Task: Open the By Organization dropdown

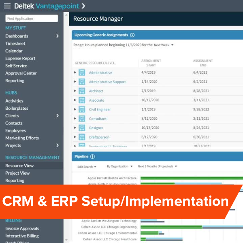Action: pyautogui.click(x=119, y=166)
